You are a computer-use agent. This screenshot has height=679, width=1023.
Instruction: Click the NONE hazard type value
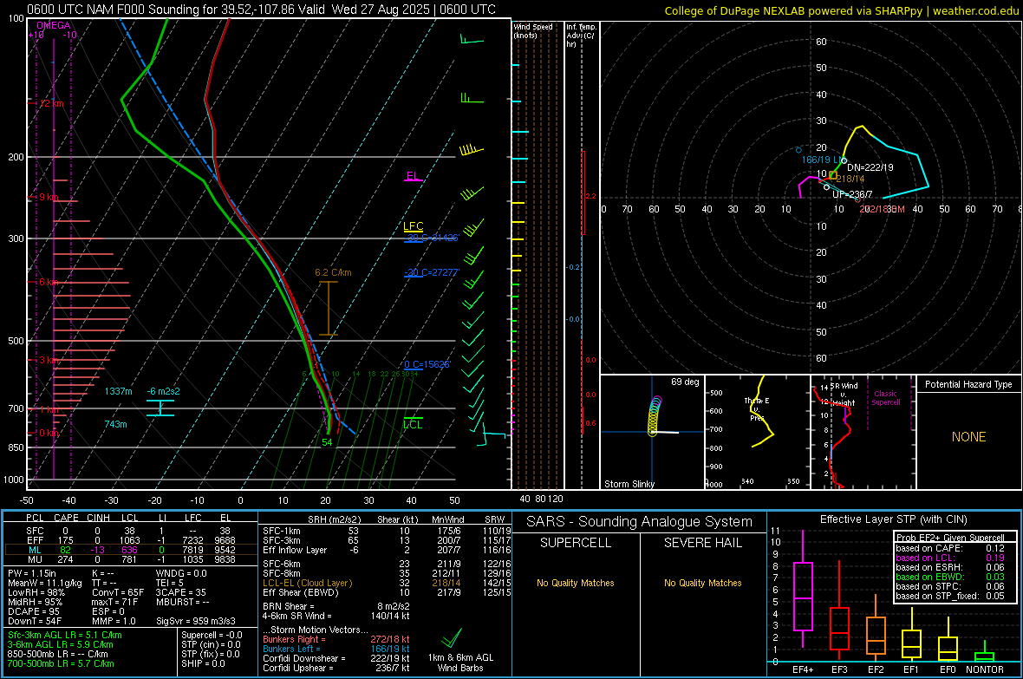click(x=968, y=437)
